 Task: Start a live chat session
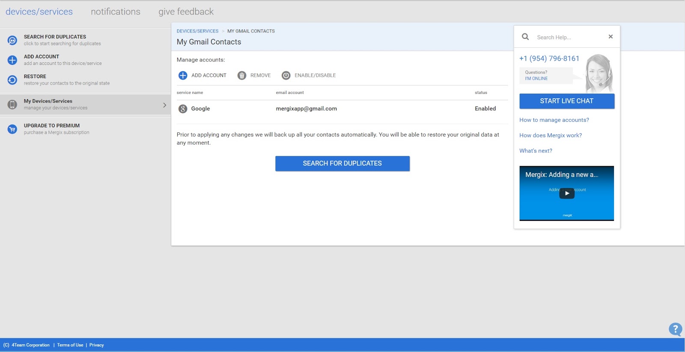pyautogui.click(x=567, y=101)
